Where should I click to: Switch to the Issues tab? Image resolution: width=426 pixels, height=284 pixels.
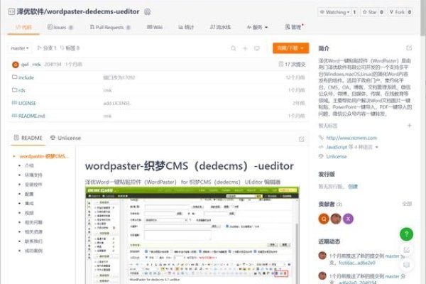pos(60,27)
